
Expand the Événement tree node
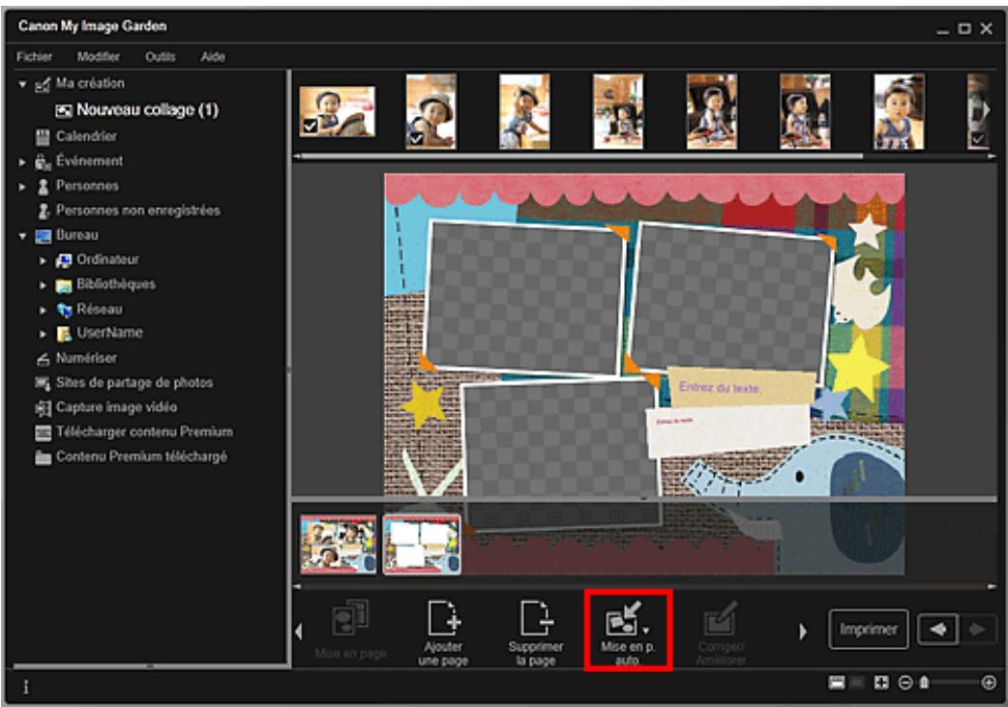pos(22,162)
